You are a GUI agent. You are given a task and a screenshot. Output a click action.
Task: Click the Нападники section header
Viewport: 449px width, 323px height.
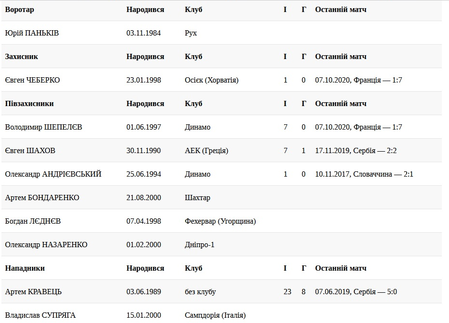(25, 268)
